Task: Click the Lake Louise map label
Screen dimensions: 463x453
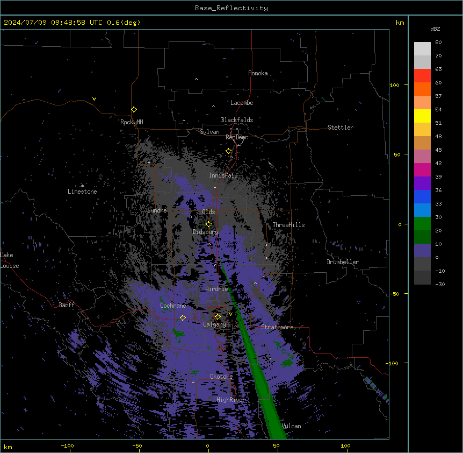Action: (x=9, y=260)
